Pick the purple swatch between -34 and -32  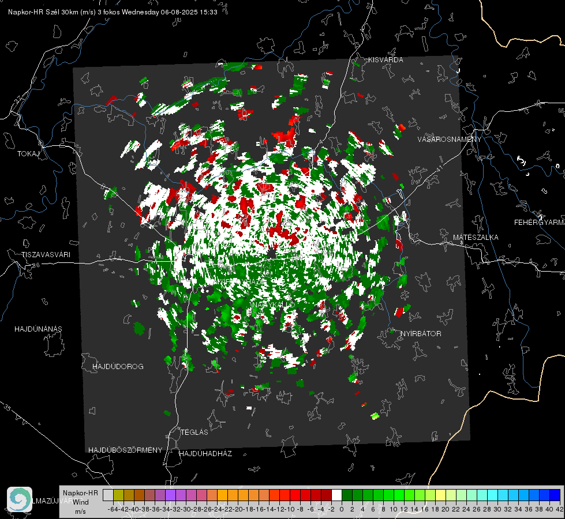coord(170,495)
